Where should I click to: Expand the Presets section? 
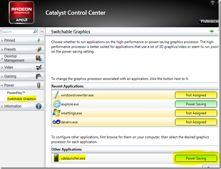click(x=2, y=49)
